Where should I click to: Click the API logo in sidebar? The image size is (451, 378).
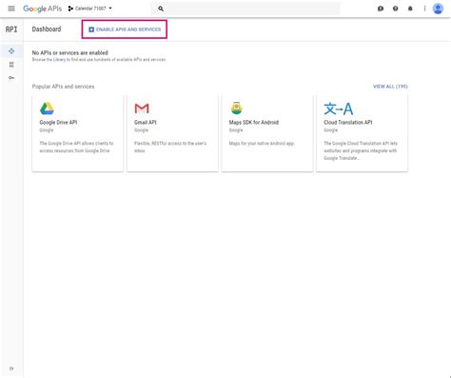(x=11, y=30)
